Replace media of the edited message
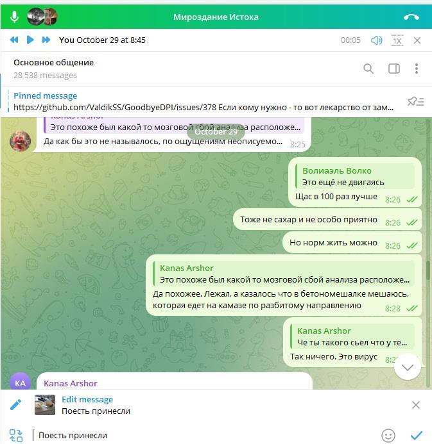Viewport: 432px width, 444px height. (x=16, y=436)
